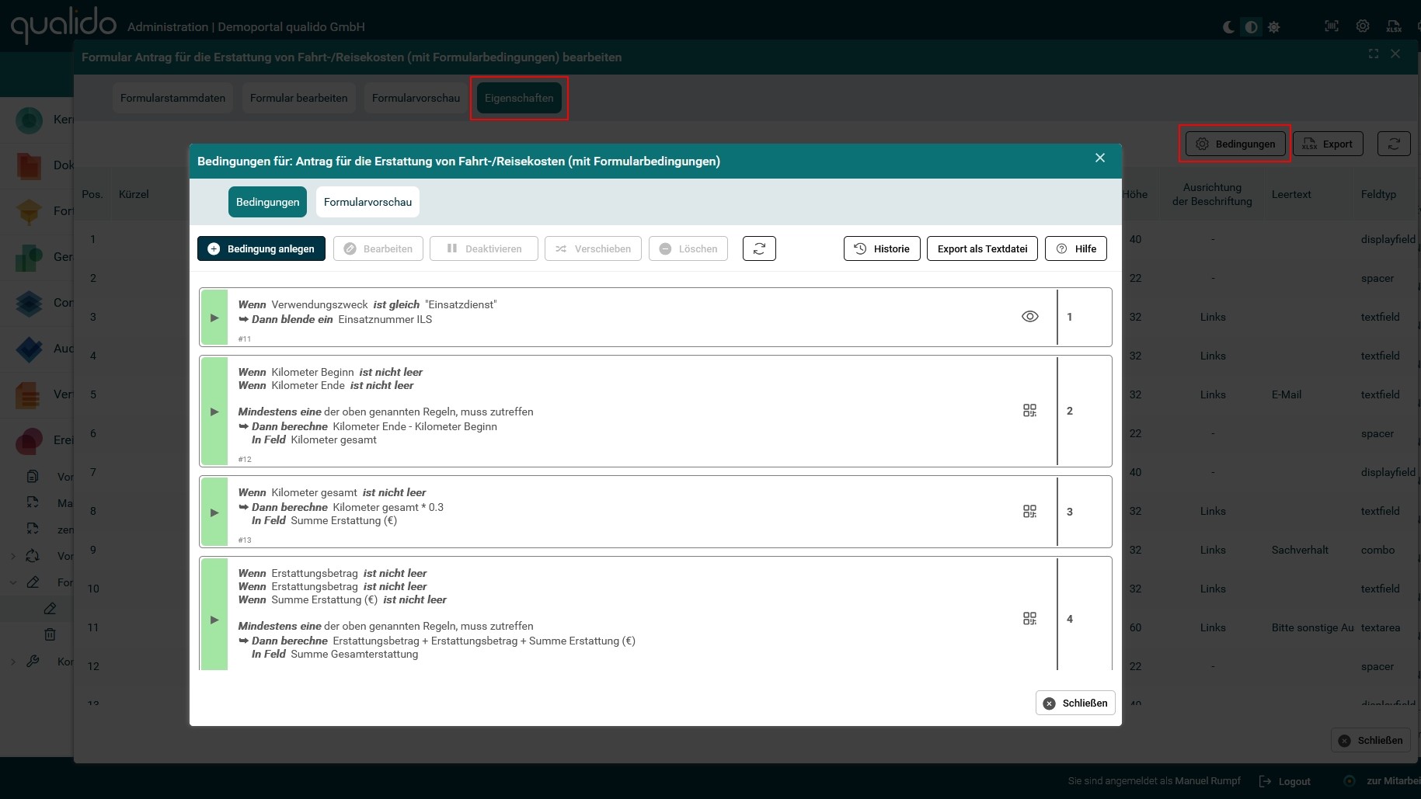
Task: Refresh the conditions list
Action: (x=759, y=248)
